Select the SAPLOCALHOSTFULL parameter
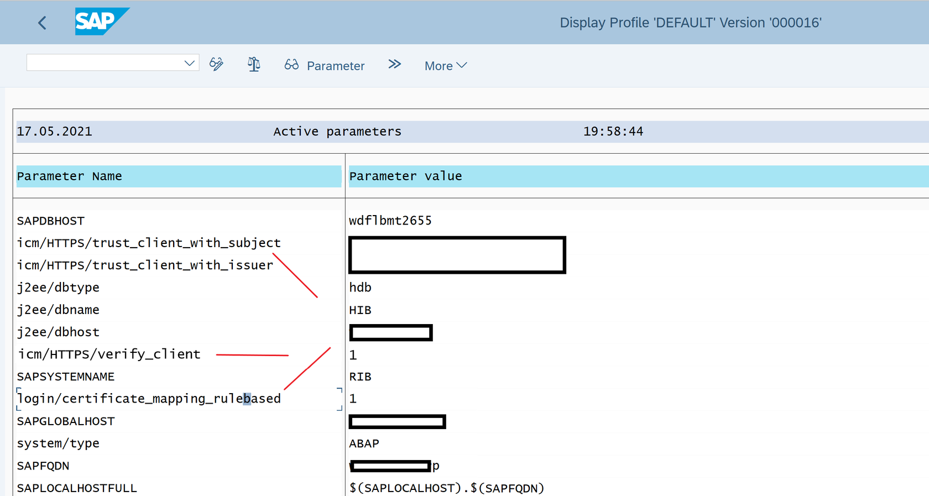Viewport: 929px width, 496px height. click(x=77, y=488)
